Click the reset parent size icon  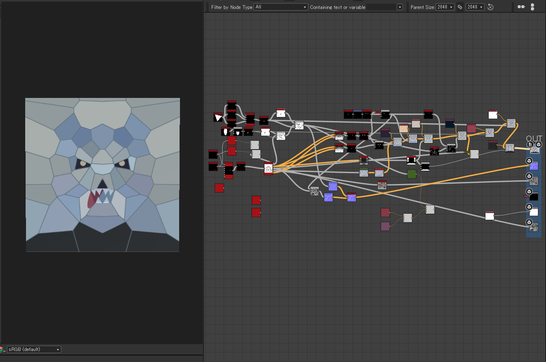pos(490,7)
